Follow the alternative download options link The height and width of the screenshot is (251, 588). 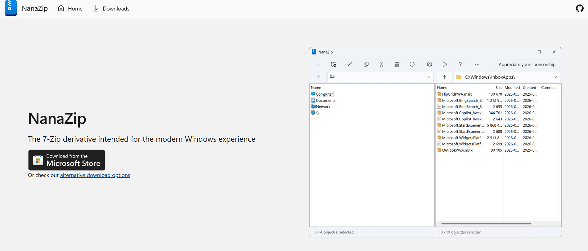tap(95, 175)
